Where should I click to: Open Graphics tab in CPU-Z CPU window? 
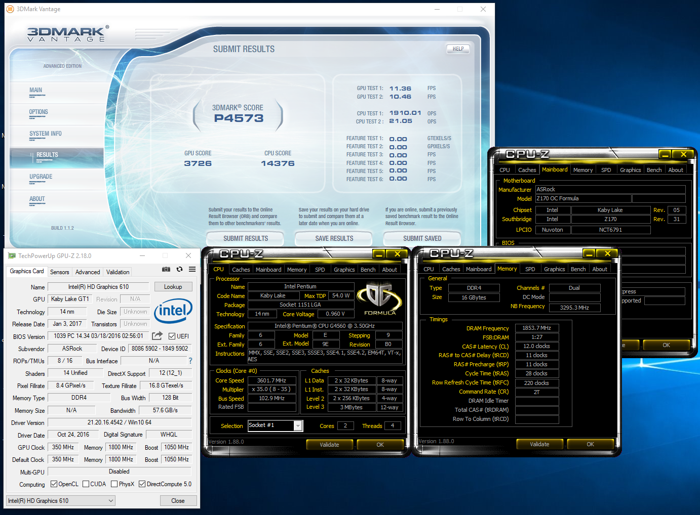[344, 270]
